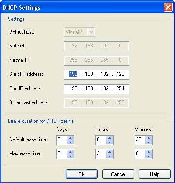Decrease Max lease time Hours value
The width and height of the screenshot is (175, 183).
pos(110,156)
